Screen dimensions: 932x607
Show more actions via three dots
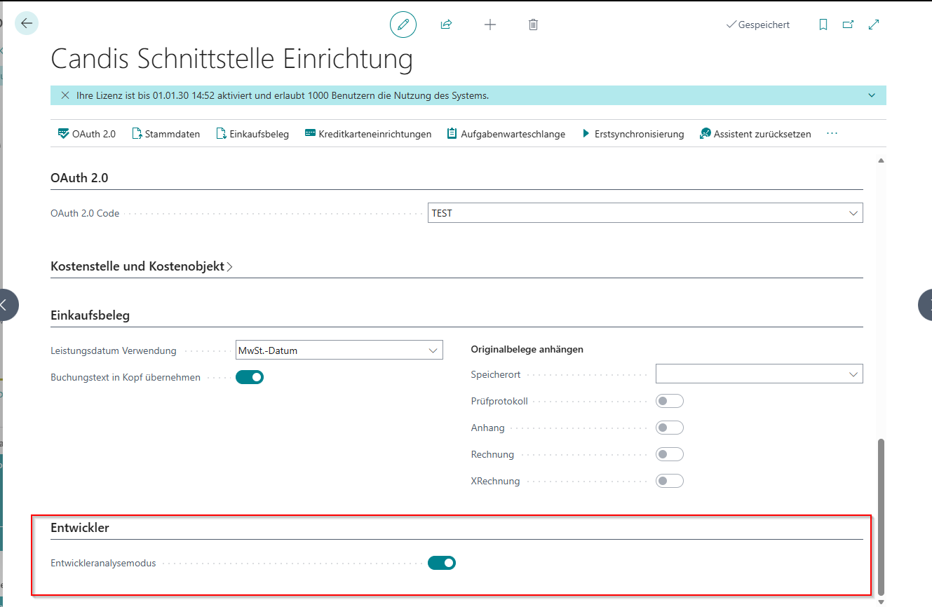coord(832,134)
